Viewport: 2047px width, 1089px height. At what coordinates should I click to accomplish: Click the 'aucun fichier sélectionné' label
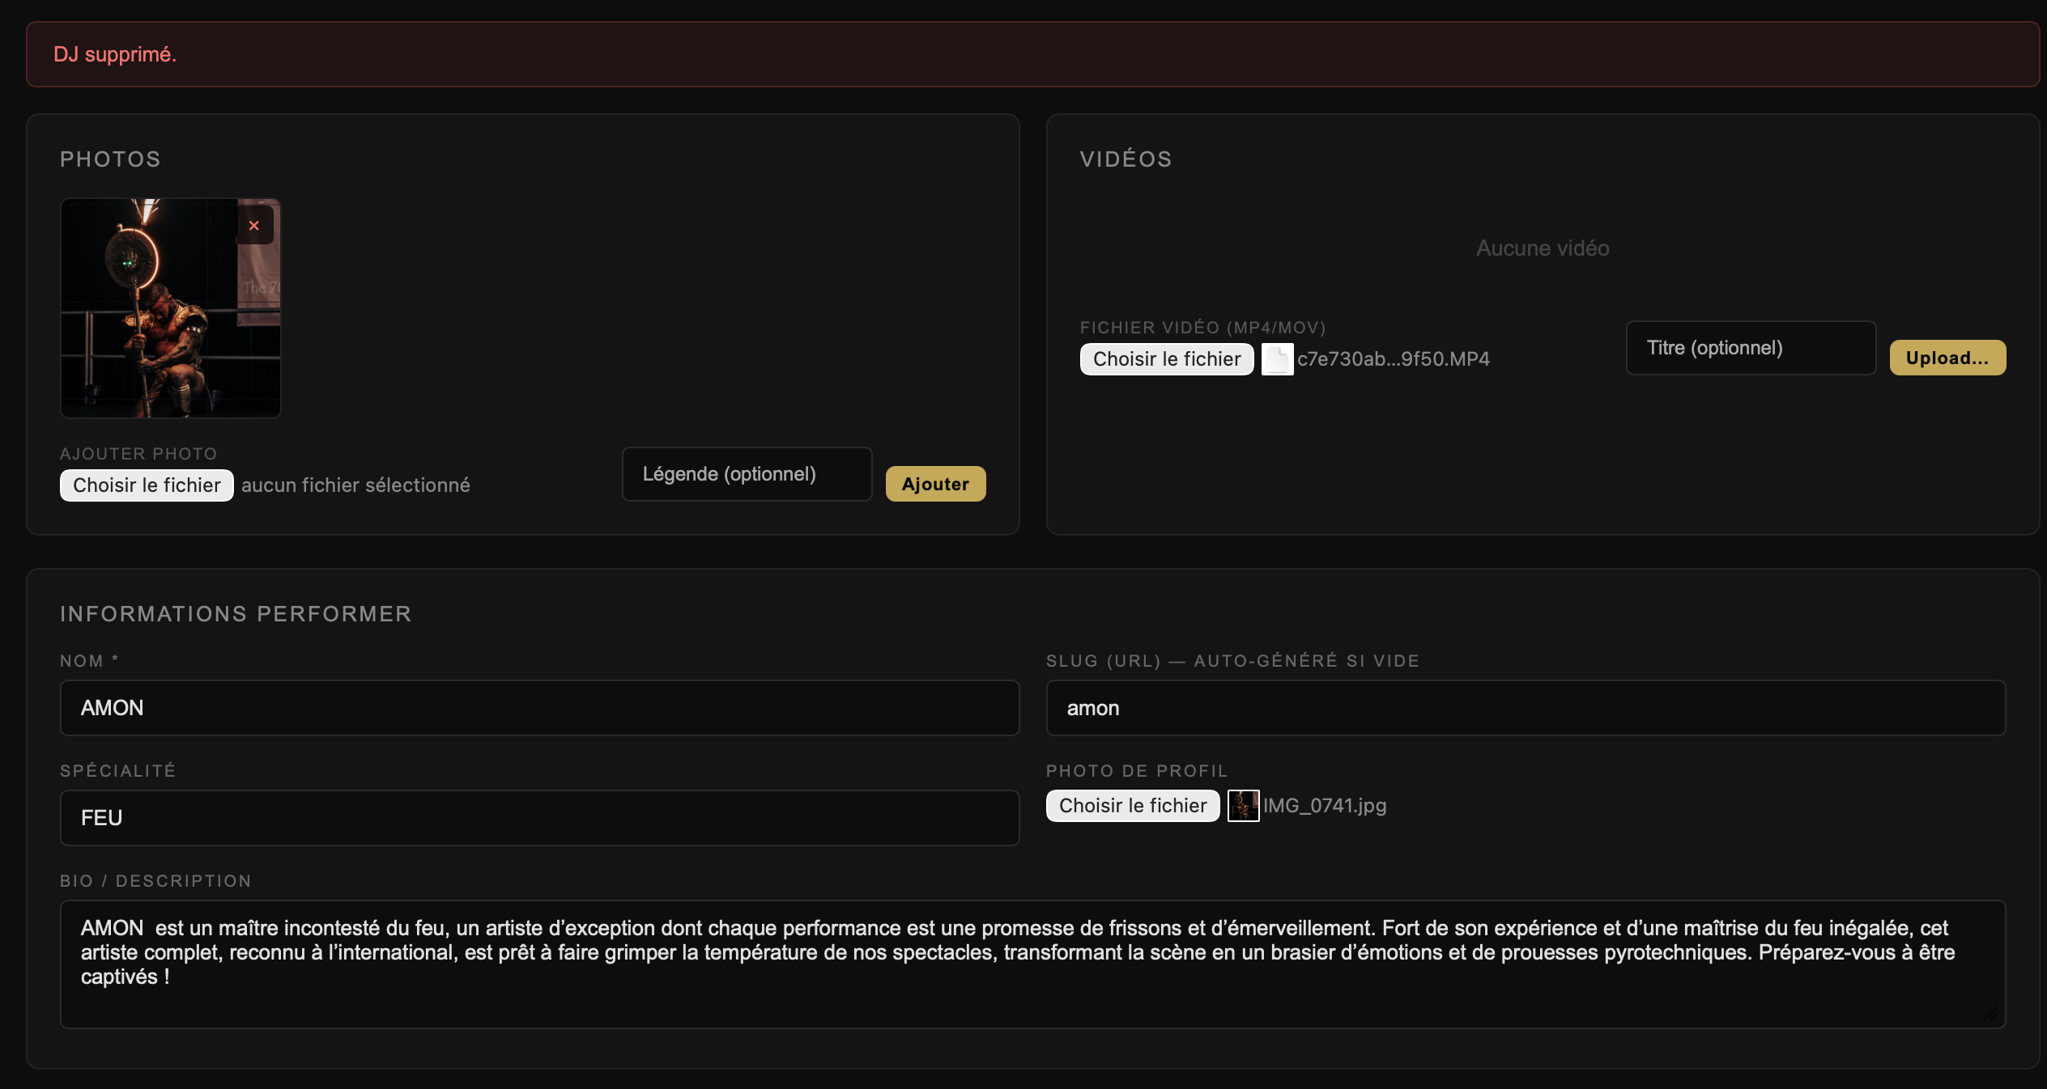point(355,485)
